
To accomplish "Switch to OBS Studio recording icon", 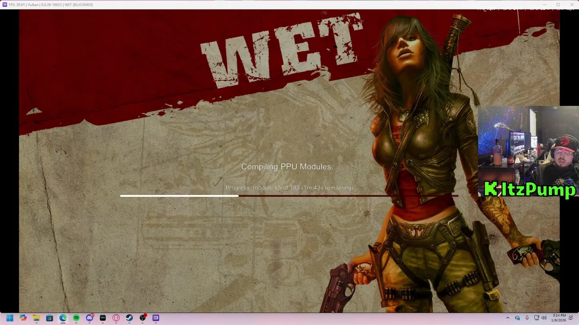I will pos(143,318).
